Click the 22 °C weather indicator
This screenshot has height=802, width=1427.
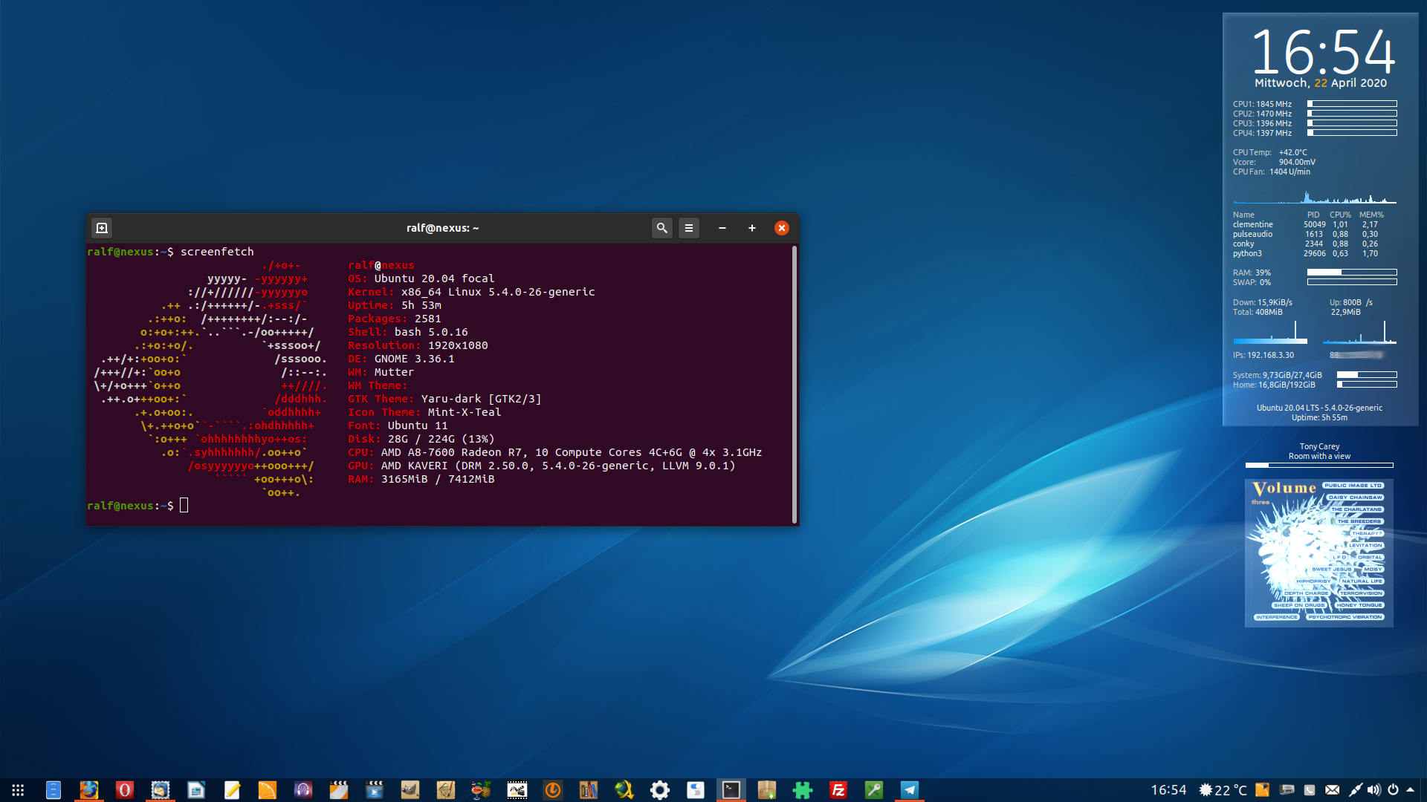click(1223, 790)
